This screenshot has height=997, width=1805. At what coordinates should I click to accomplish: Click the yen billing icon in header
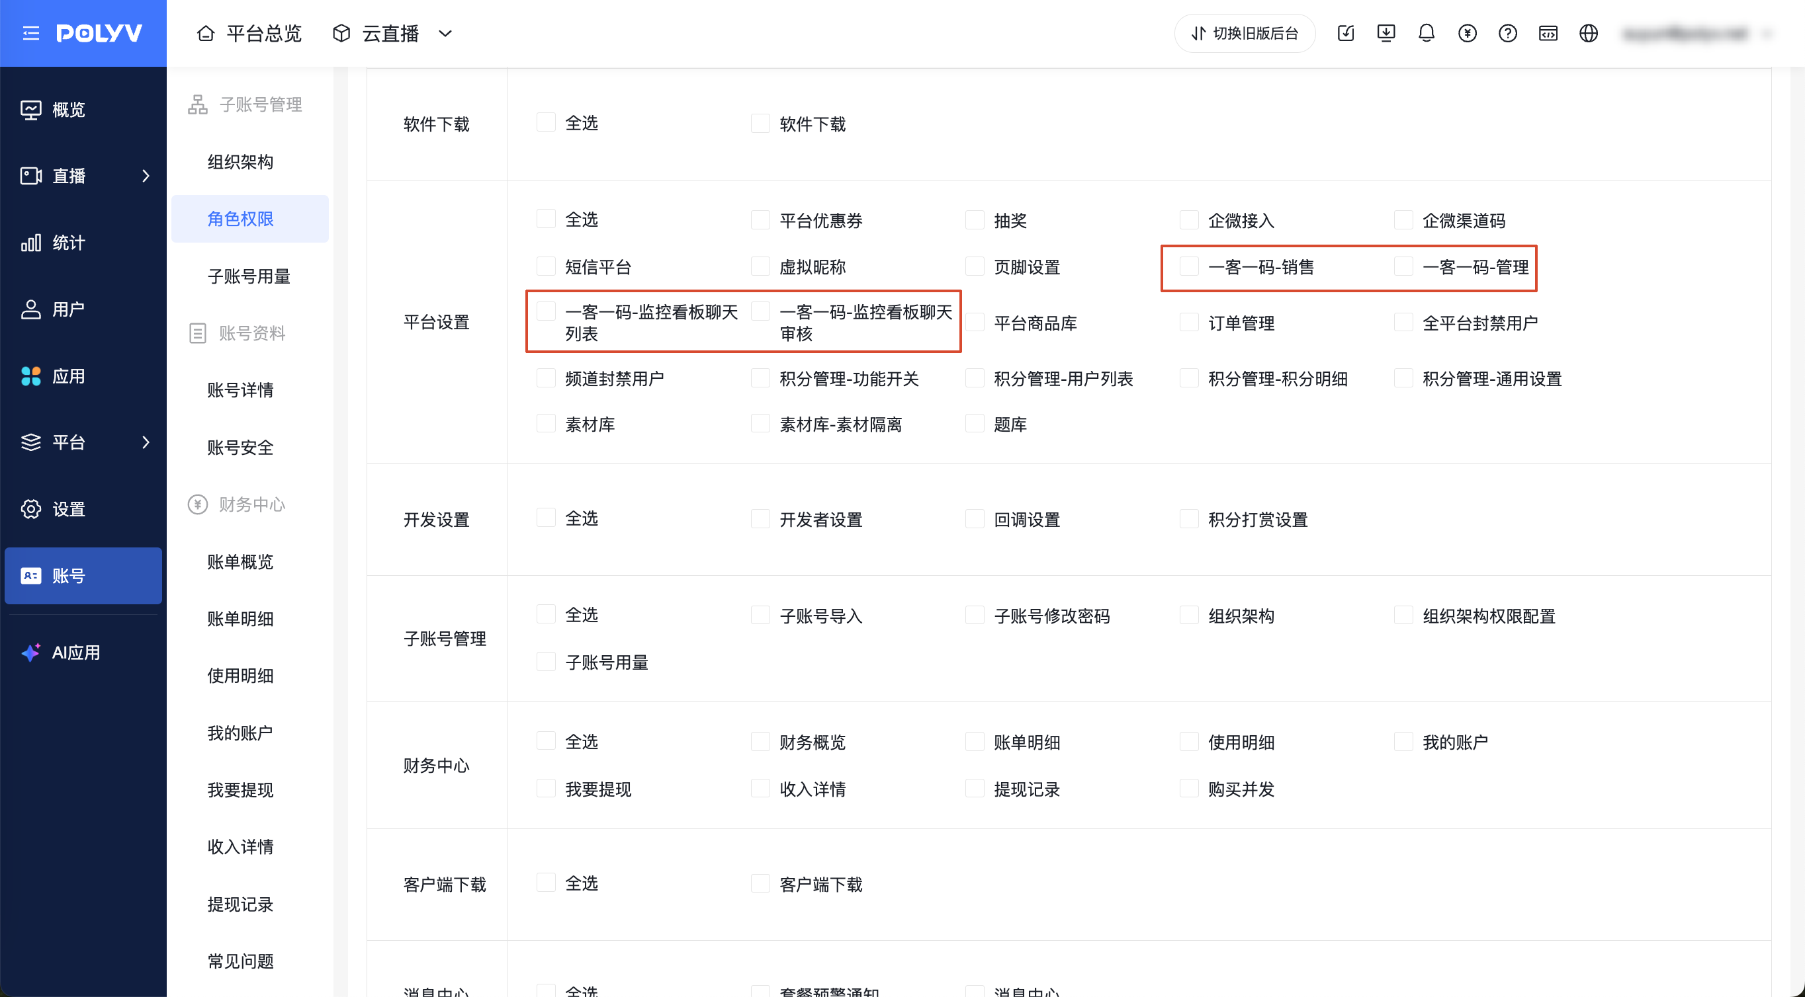1468,33
